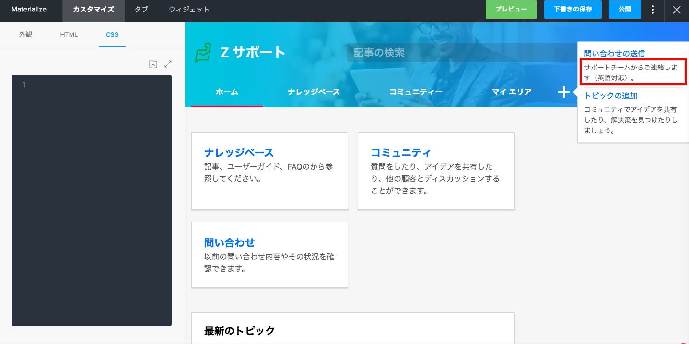The width and height of the screenshot is (689, 344).
Task: Open the ウィジェット menu item
Action: pyautogui.click(x=189, y=10)
